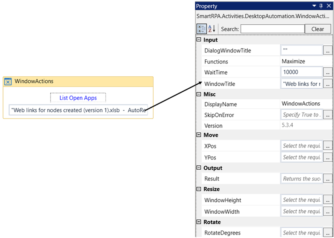Screen dimensions: 334x238
Task: Click the List Open Apps link
Action: [78, 98]
